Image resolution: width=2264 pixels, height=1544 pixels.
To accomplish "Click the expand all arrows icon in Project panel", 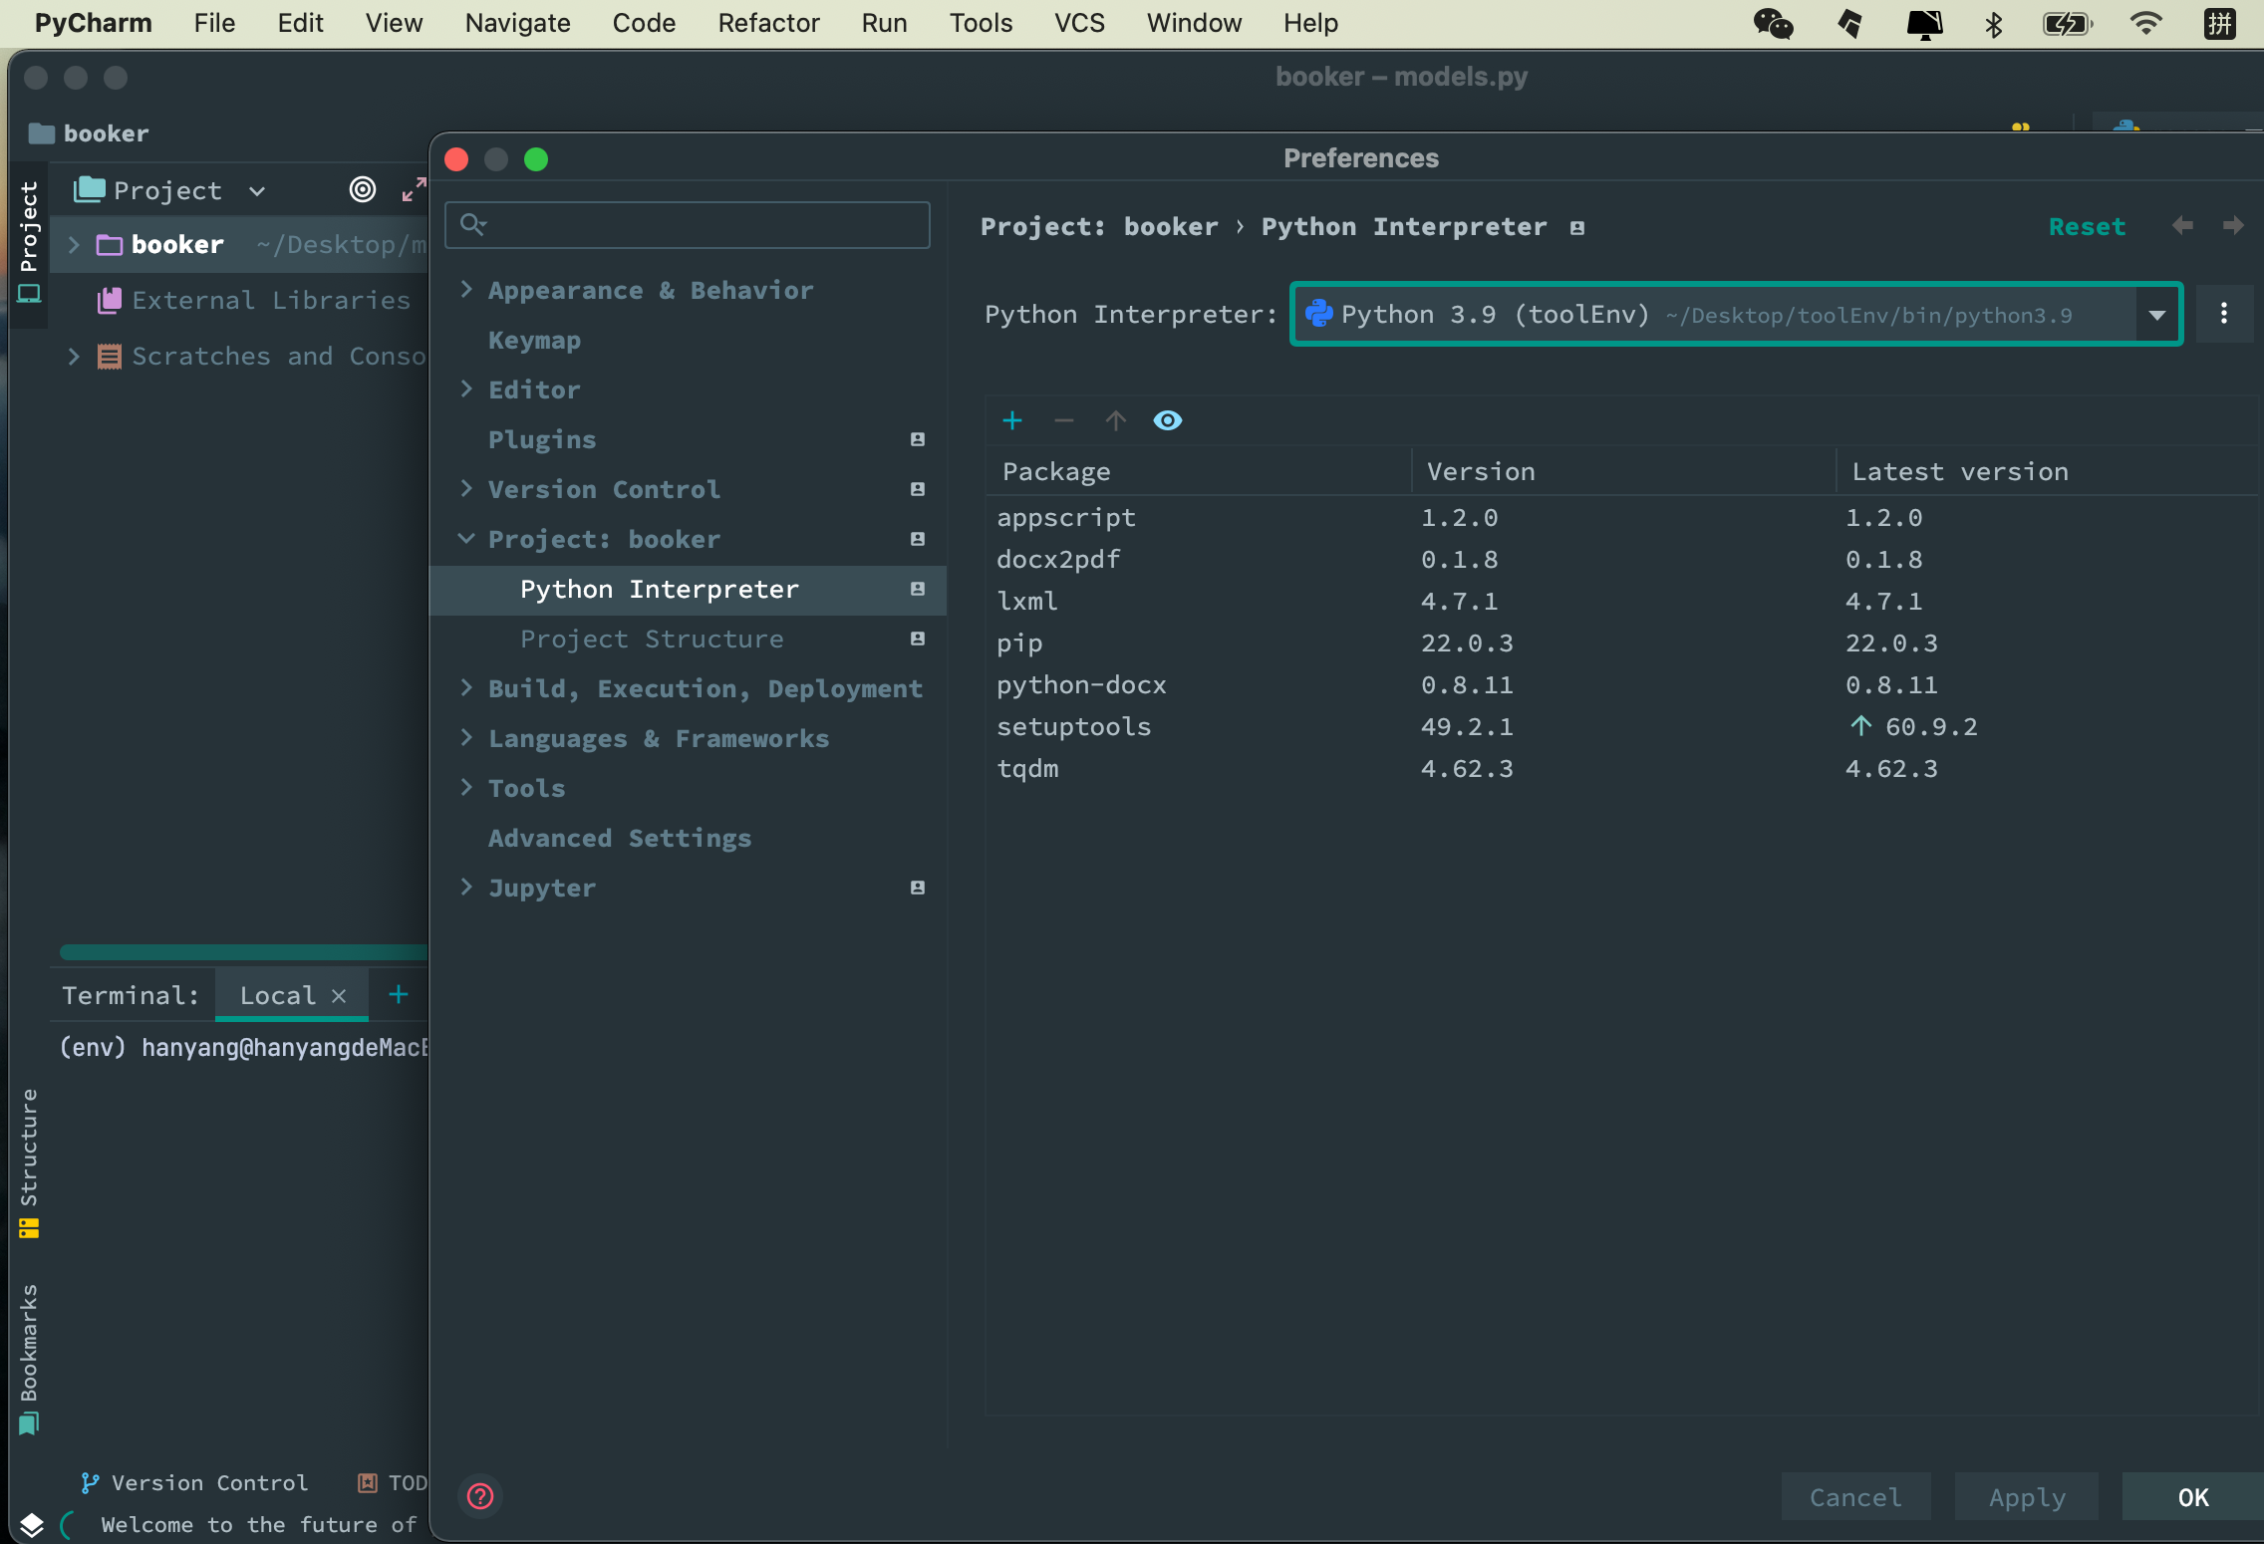I will [x=414, y=189].
